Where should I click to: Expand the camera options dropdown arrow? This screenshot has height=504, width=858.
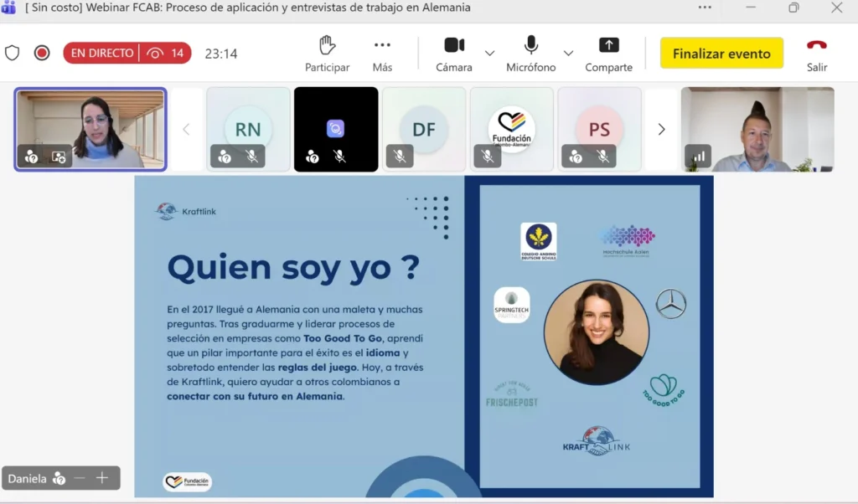click(x=489, y=53)
